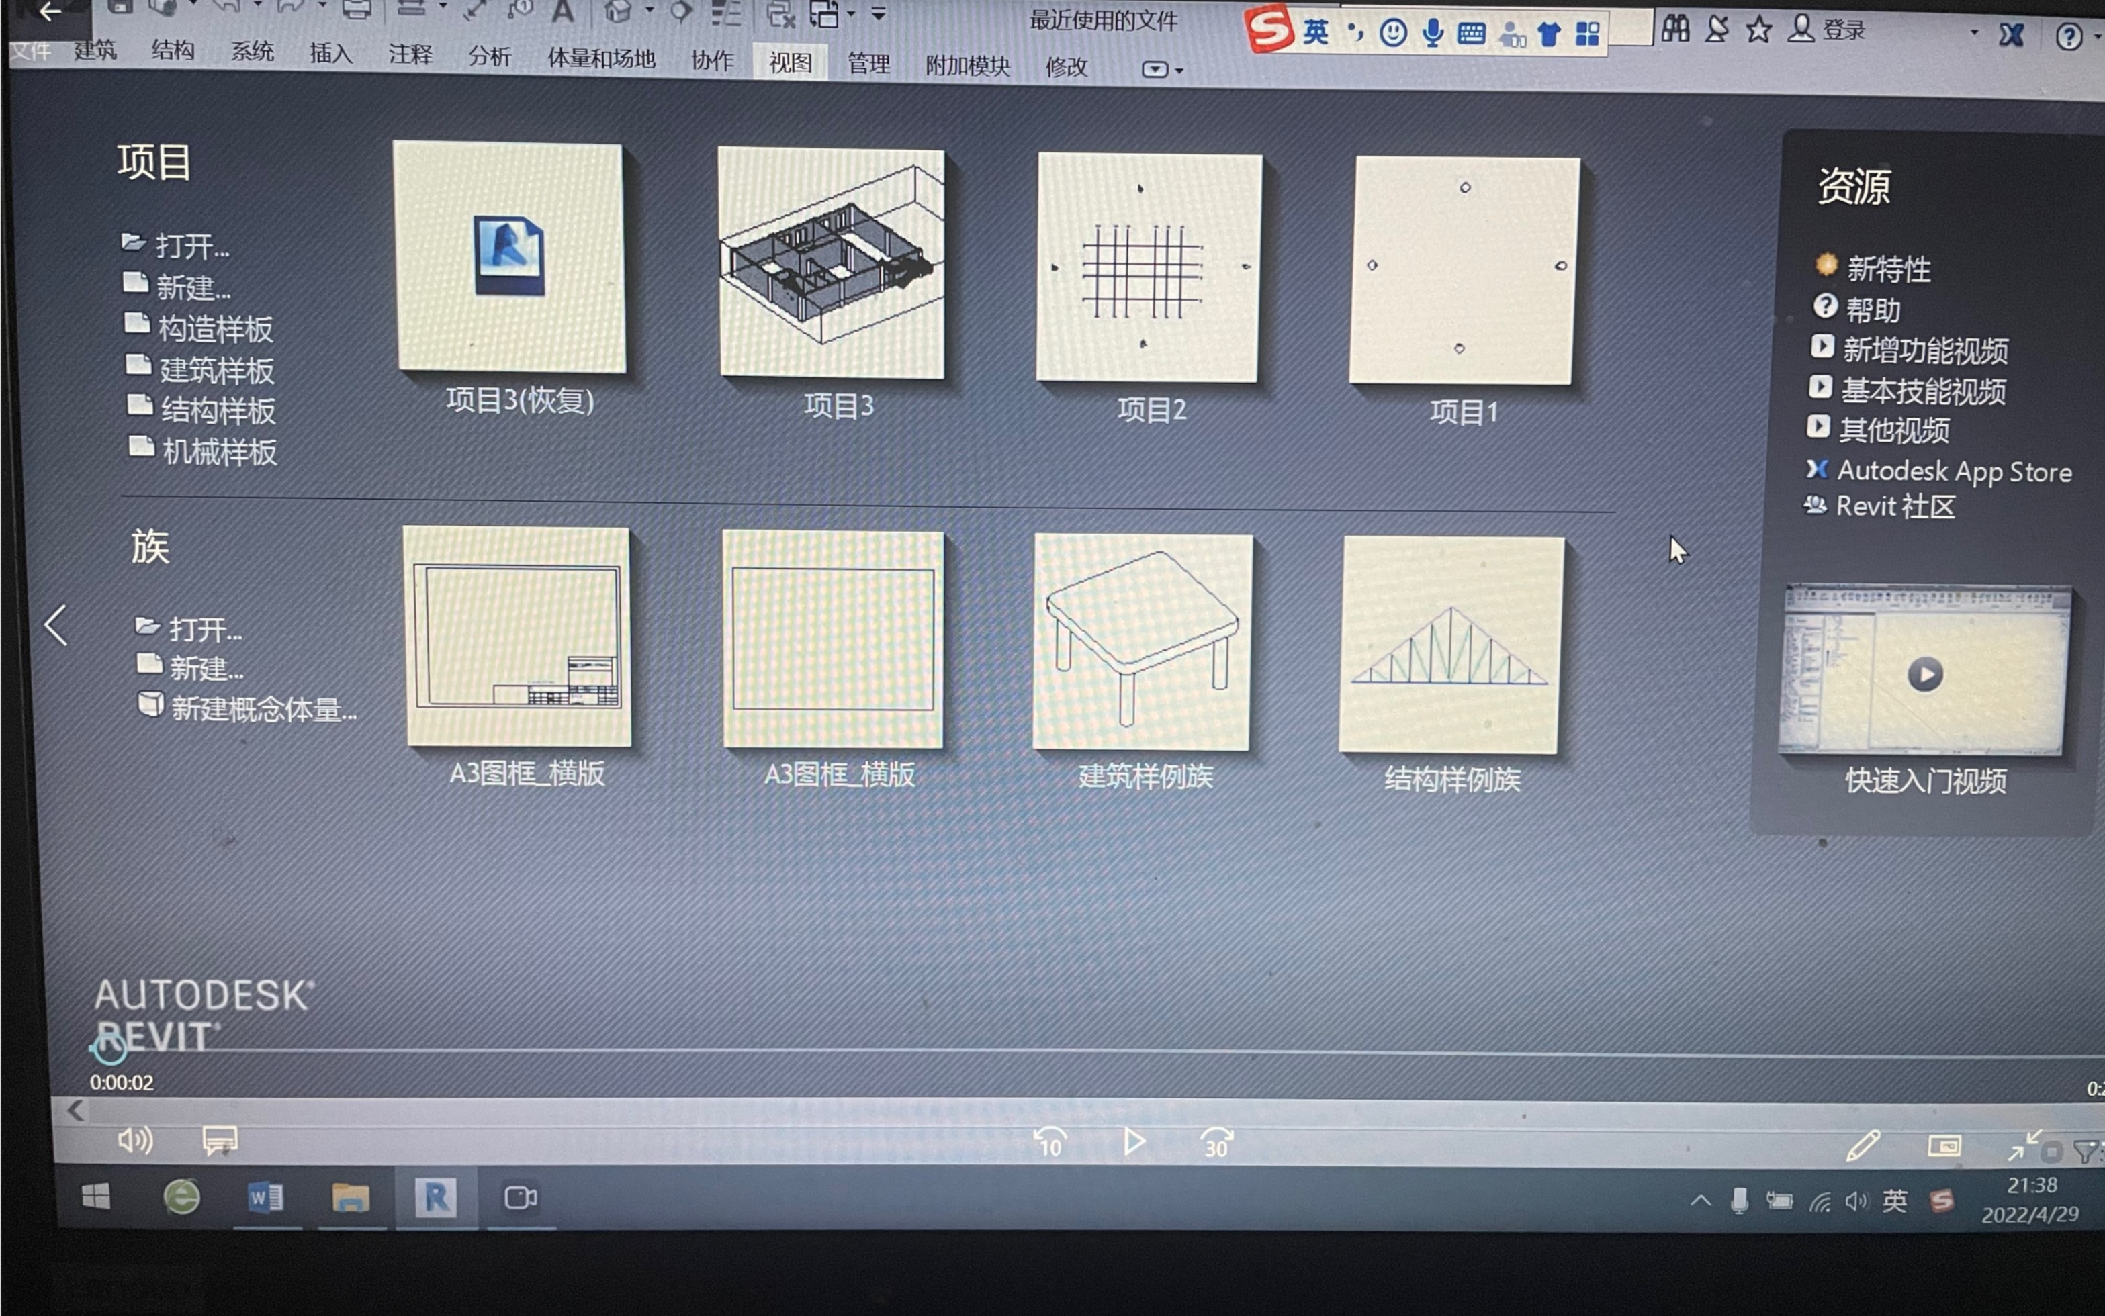Viewport: 2105px width, 1316px height.
Task: Click the Text (A) tool in quick access toolbar
Action: pyautogui.click(x=564, y=12)
